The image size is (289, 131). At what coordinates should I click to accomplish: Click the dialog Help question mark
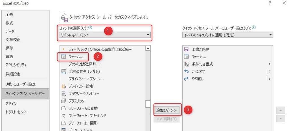click(270, 3)
